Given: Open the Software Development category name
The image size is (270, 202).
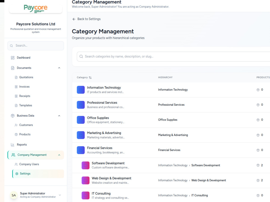Looking at the screenshot, I should tap(108, 163).
